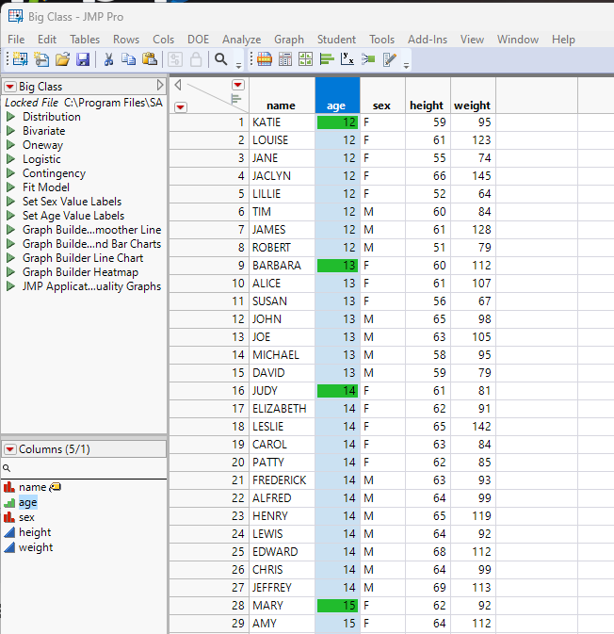
Task: Click the Columns panel search field
Action: (85, 467)
